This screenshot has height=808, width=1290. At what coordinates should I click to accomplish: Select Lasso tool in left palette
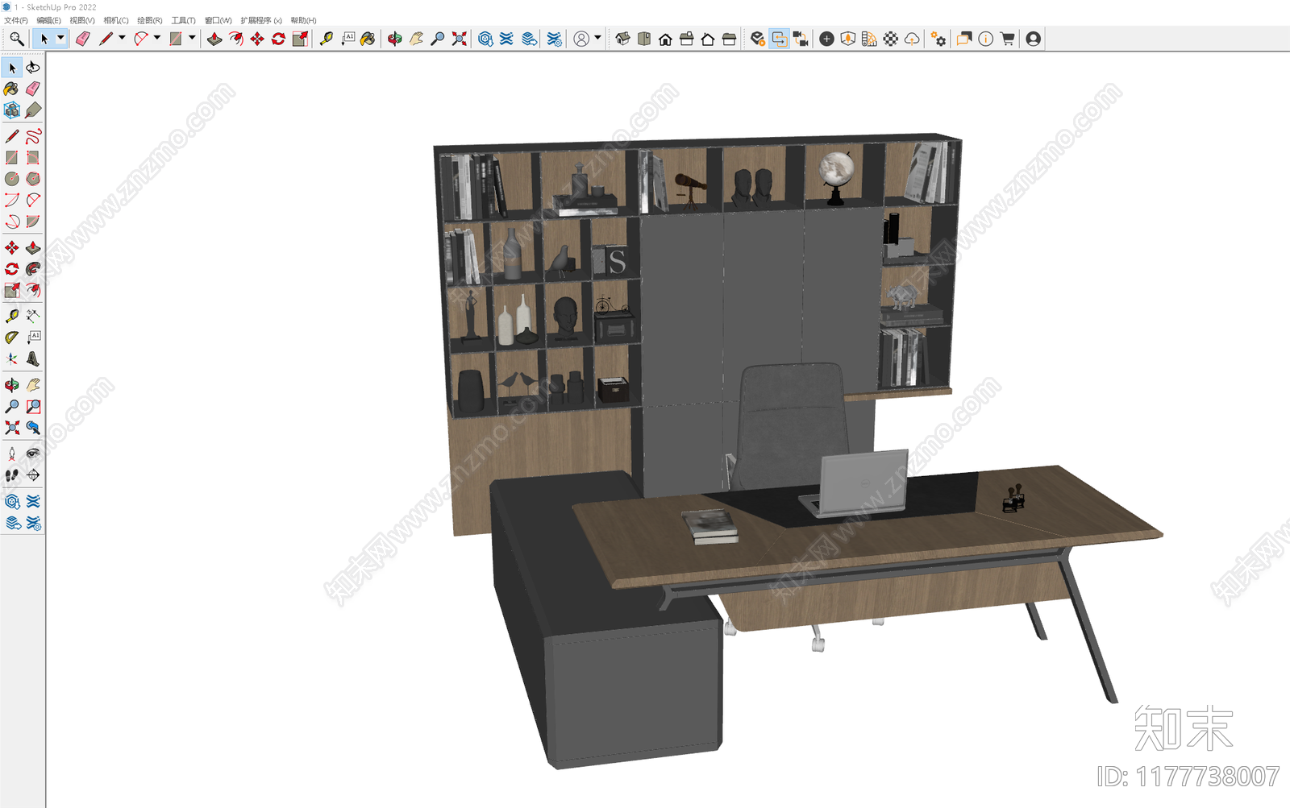(x=33, y=68)
